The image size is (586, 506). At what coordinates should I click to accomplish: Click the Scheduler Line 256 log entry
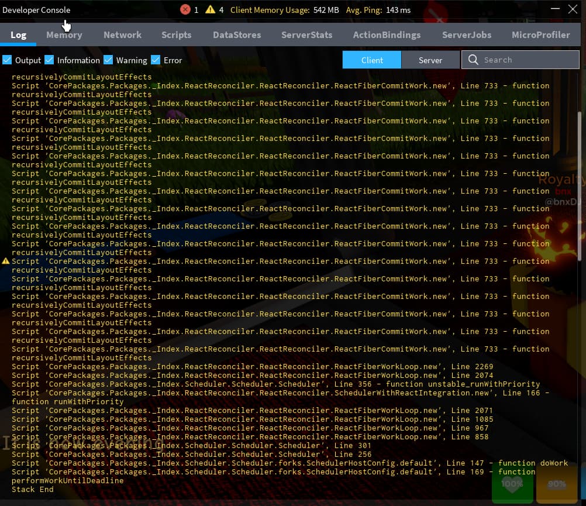192,454
